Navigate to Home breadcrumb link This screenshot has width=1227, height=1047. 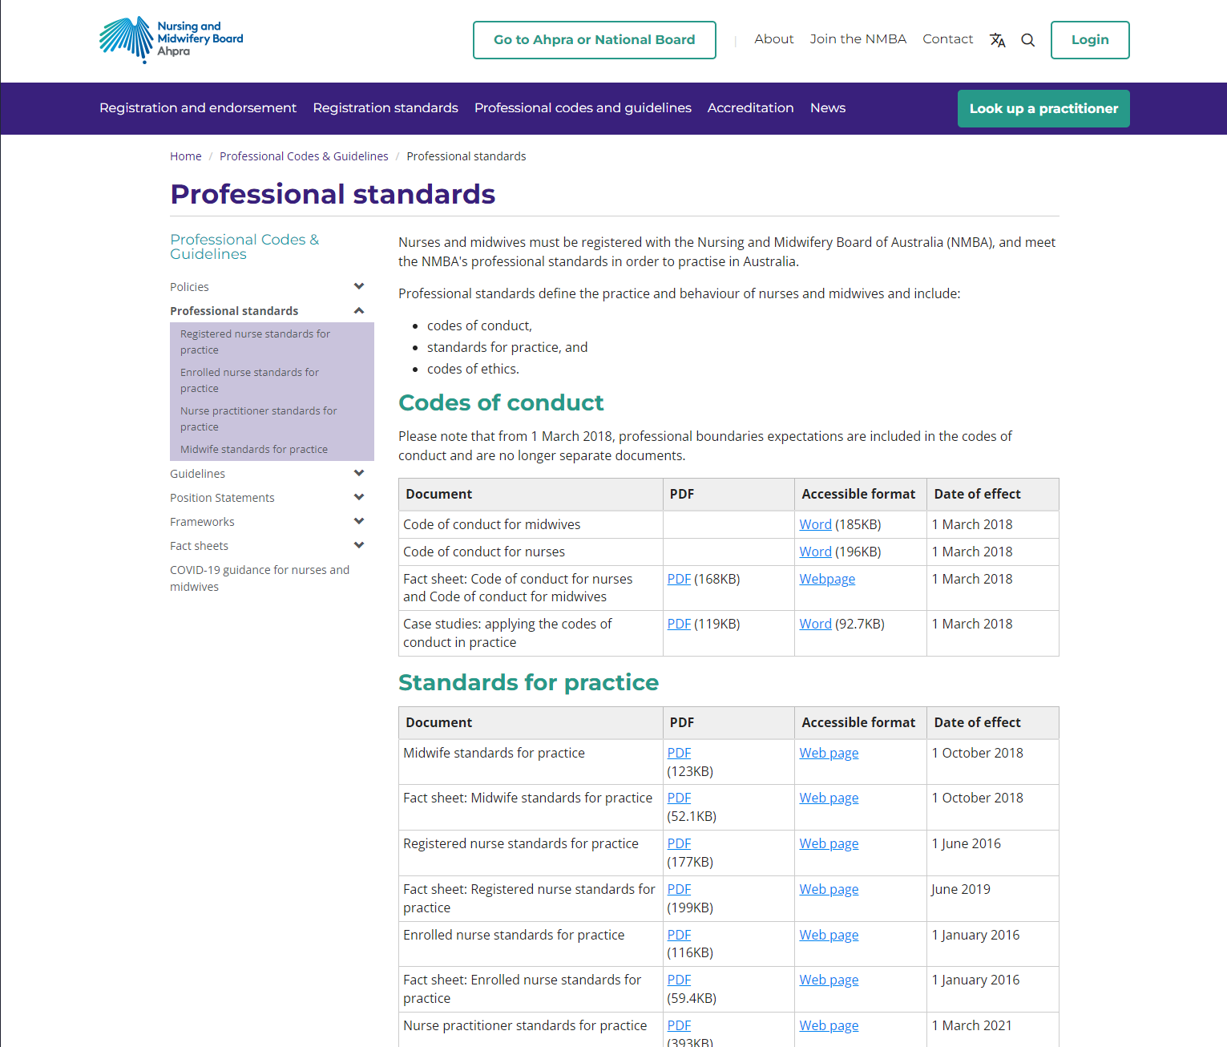coord(185,156)
